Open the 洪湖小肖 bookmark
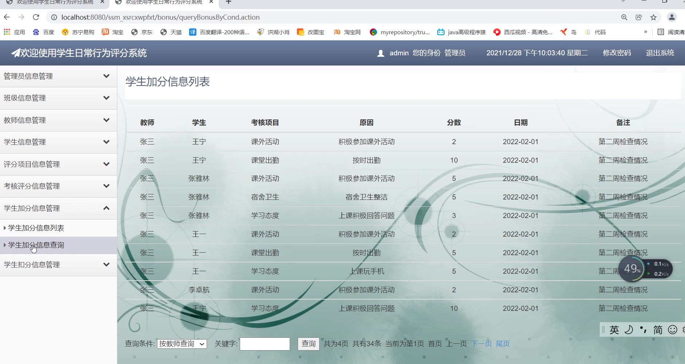 pyautogui.click(x=273, y=32)
